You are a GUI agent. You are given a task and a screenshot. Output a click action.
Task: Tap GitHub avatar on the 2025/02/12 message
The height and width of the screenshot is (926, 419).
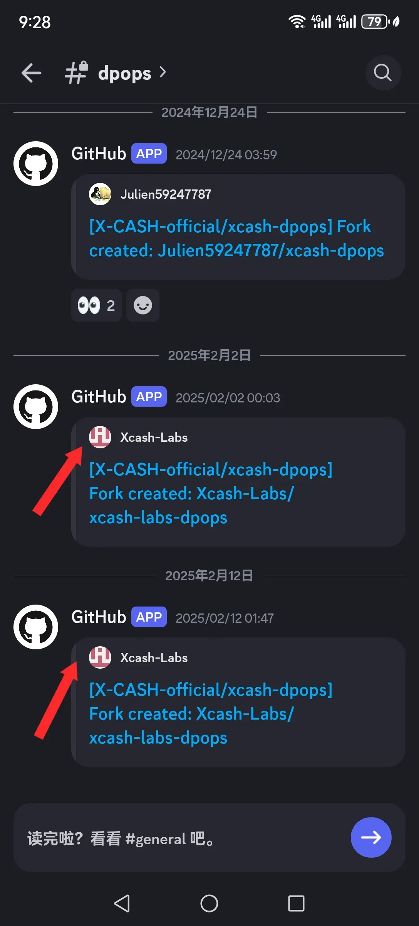(x=36, y=627)
